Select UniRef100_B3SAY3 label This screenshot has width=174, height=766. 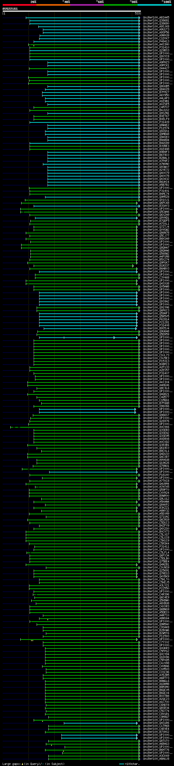point(156,206)
